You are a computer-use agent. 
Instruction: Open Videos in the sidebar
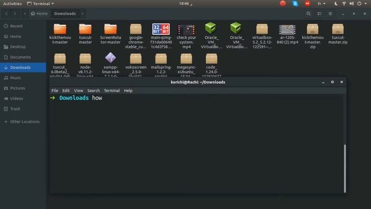point(23,99)
